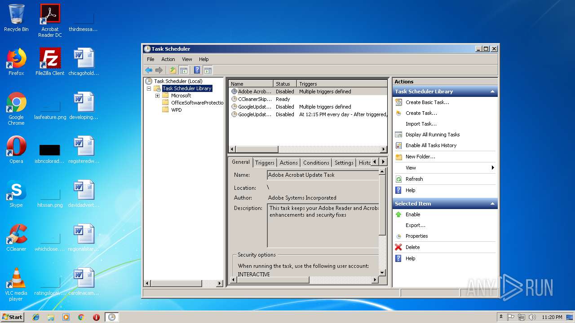Click the Back arrow in the toolbar
The height and width of the screenshot is (323, 575).
[x=149, y=70]
